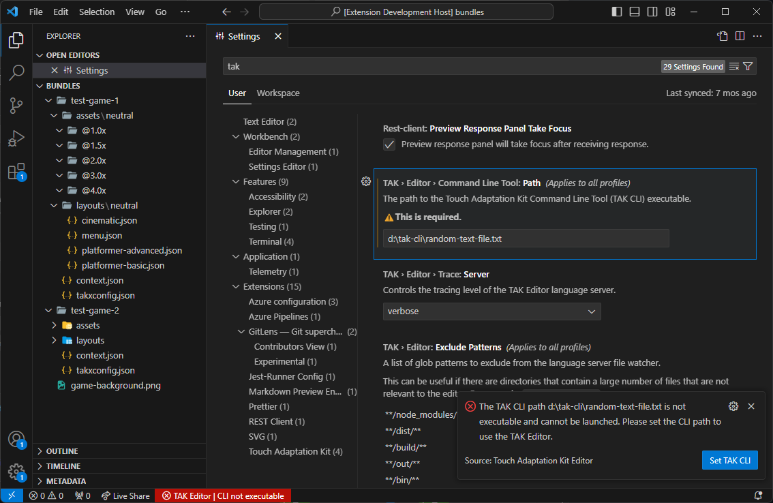Close the Settings editor tab

pos(278,37)
